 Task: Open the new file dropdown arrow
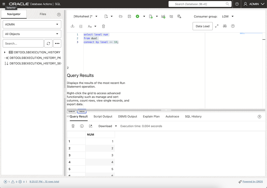[x=112, y=16]
